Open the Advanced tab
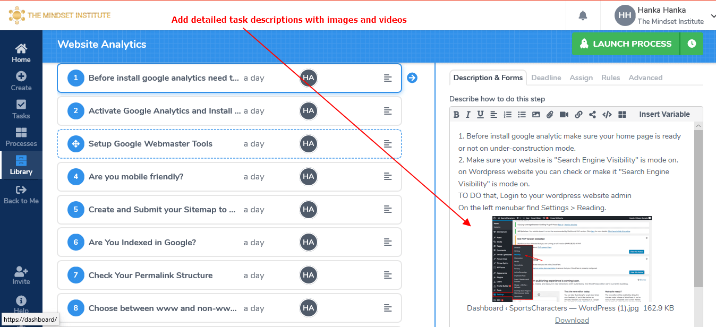716x327 pixels. click(645, 78)
